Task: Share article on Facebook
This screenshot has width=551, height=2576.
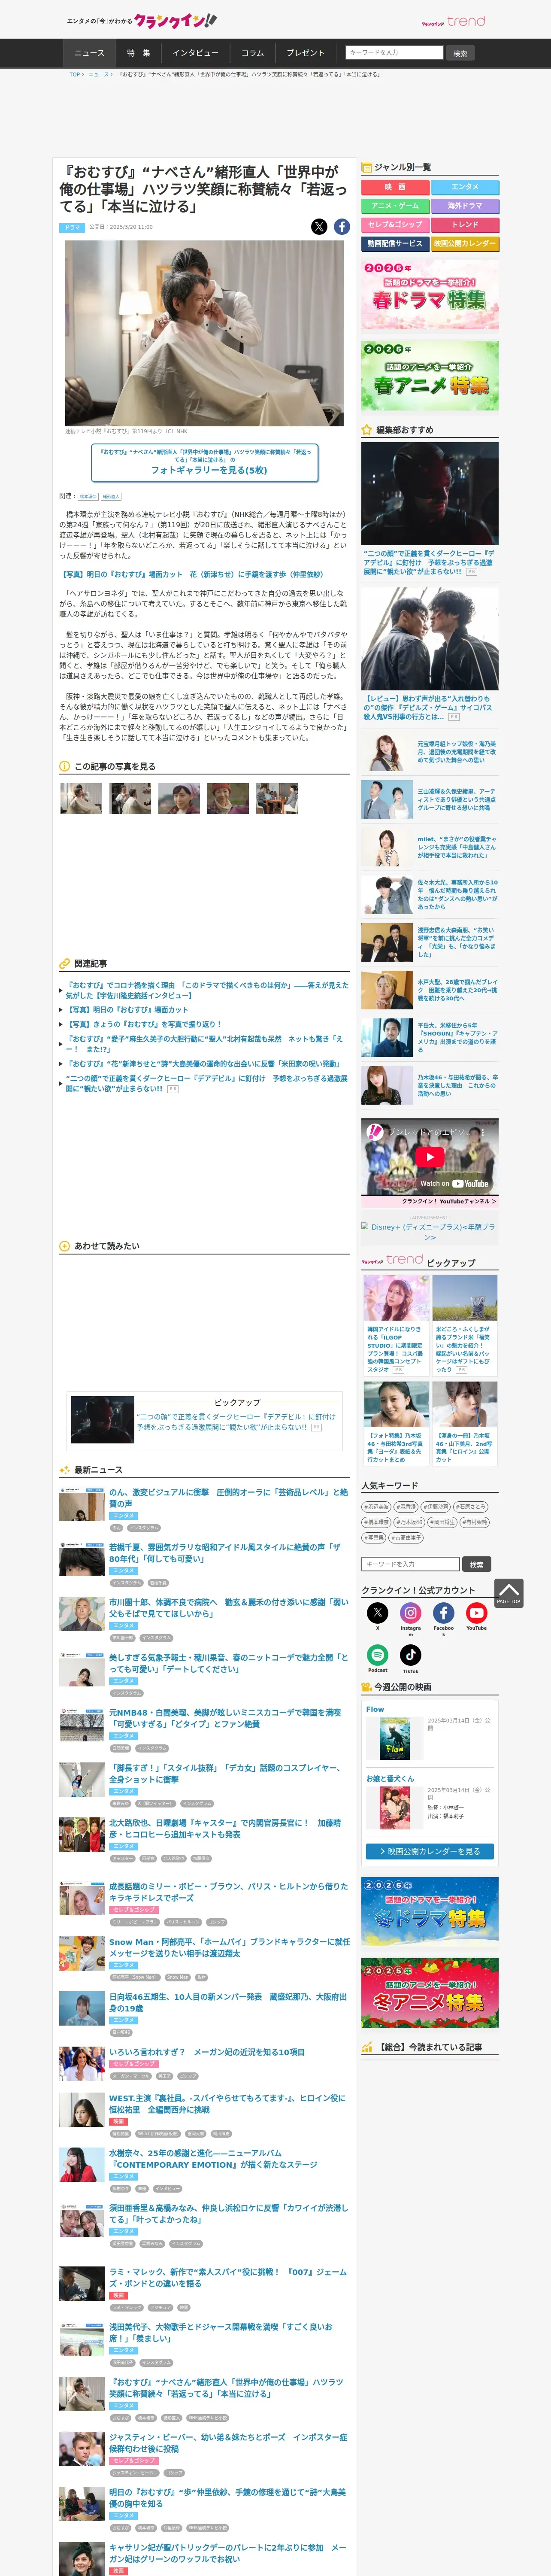Action: [x=342, y=227]
